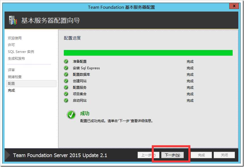Click the green check next to 安装 Sql Express
244x167 pixels.
pos(66,68)
